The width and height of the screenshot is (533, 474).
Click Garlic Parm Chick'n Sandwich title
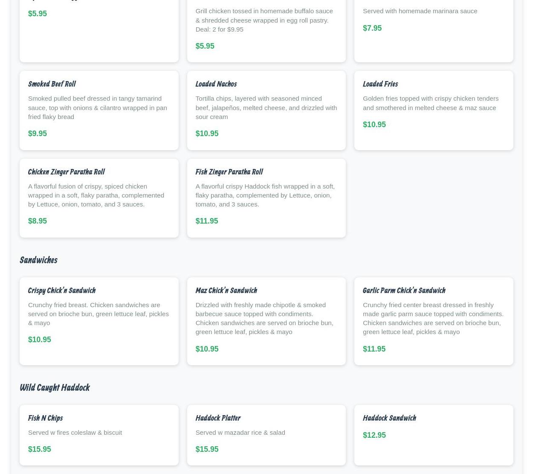[x=403, y=291]
